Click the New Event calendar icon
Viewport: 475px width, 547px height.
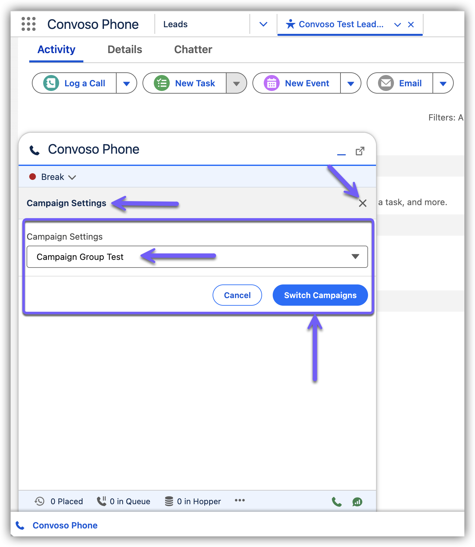(x=271, y=83)
